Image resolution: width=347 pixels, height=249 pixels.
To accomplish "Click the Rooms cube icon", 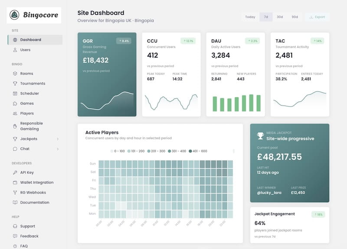I will point(15,74).
